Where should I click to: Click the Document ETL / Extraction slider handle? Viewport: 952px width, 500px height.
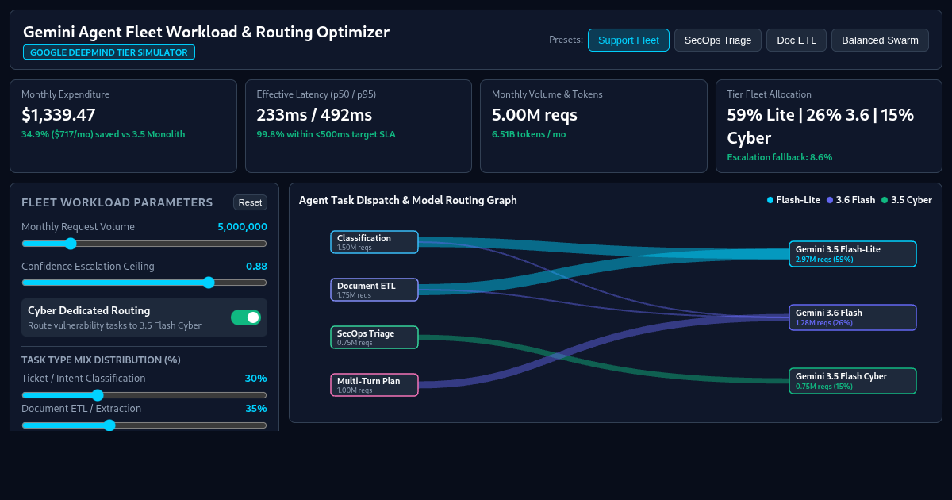point(109,425)
